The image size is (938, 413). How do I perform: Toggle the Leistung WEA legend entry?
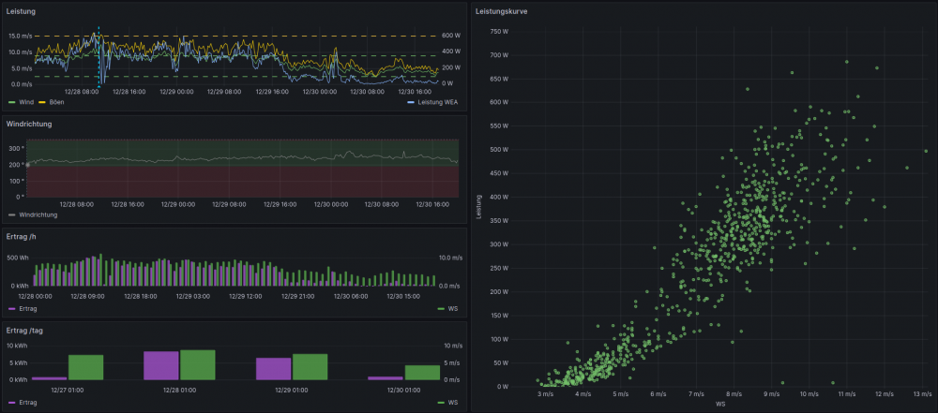(x=436, y=101)
